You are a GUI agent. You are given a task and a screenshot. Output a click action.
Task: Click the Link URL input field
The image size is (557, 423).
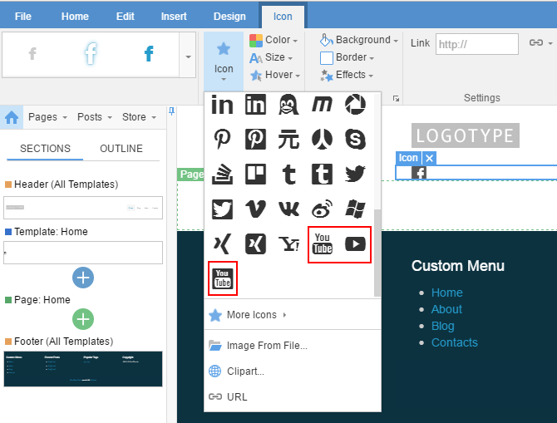tap(476, 44)
